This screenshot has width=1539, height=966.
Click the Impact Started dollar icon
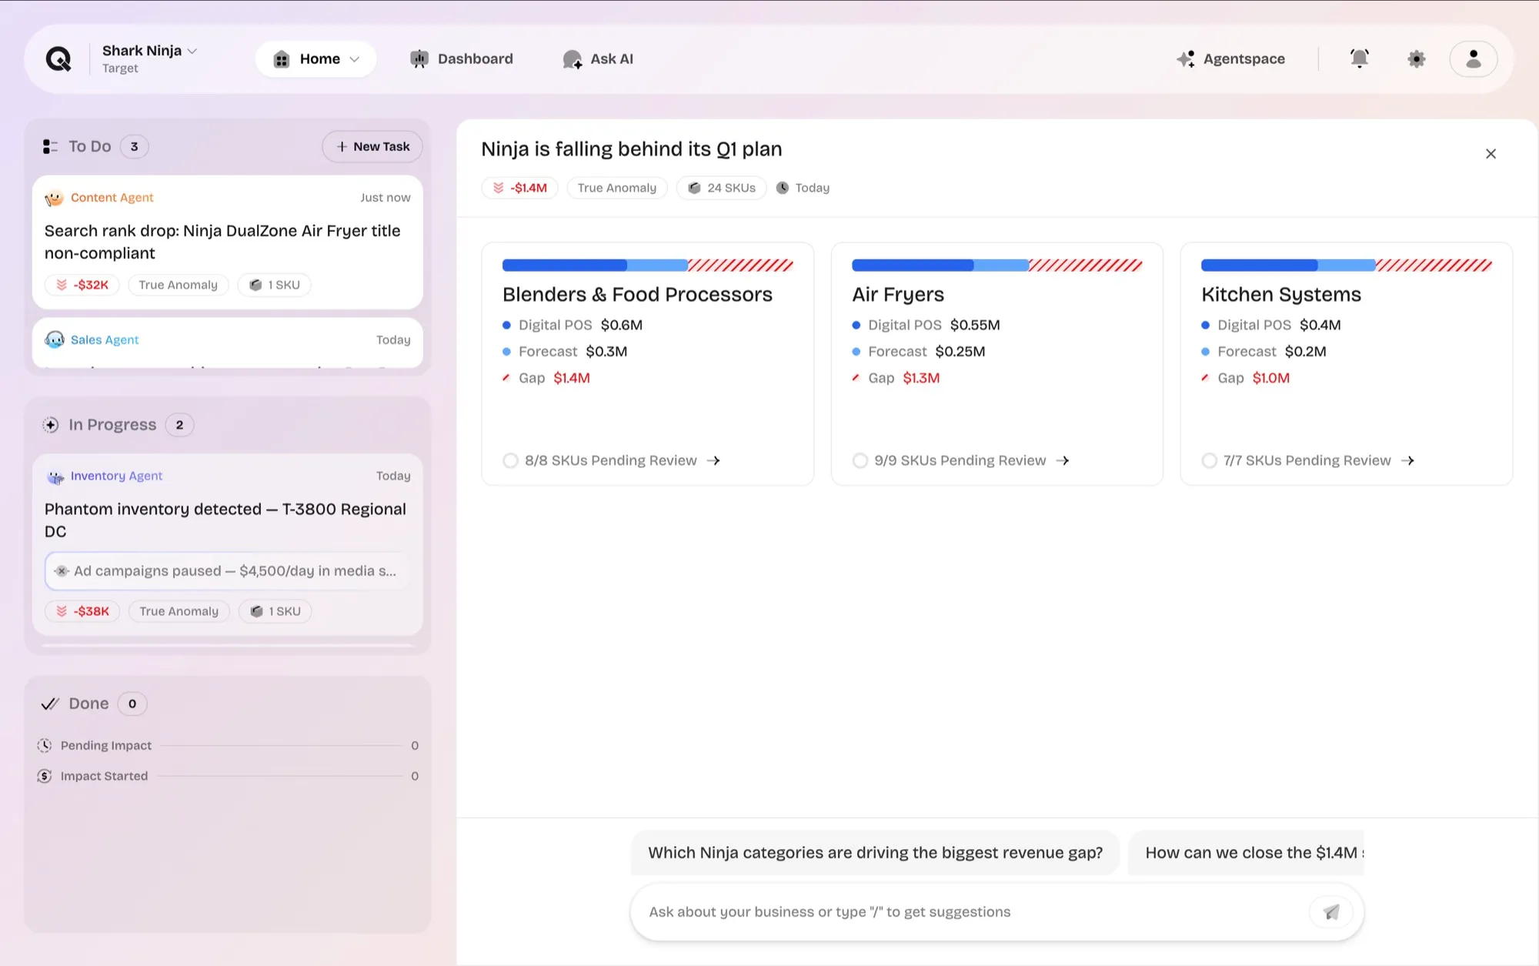[x=45, y=776]
